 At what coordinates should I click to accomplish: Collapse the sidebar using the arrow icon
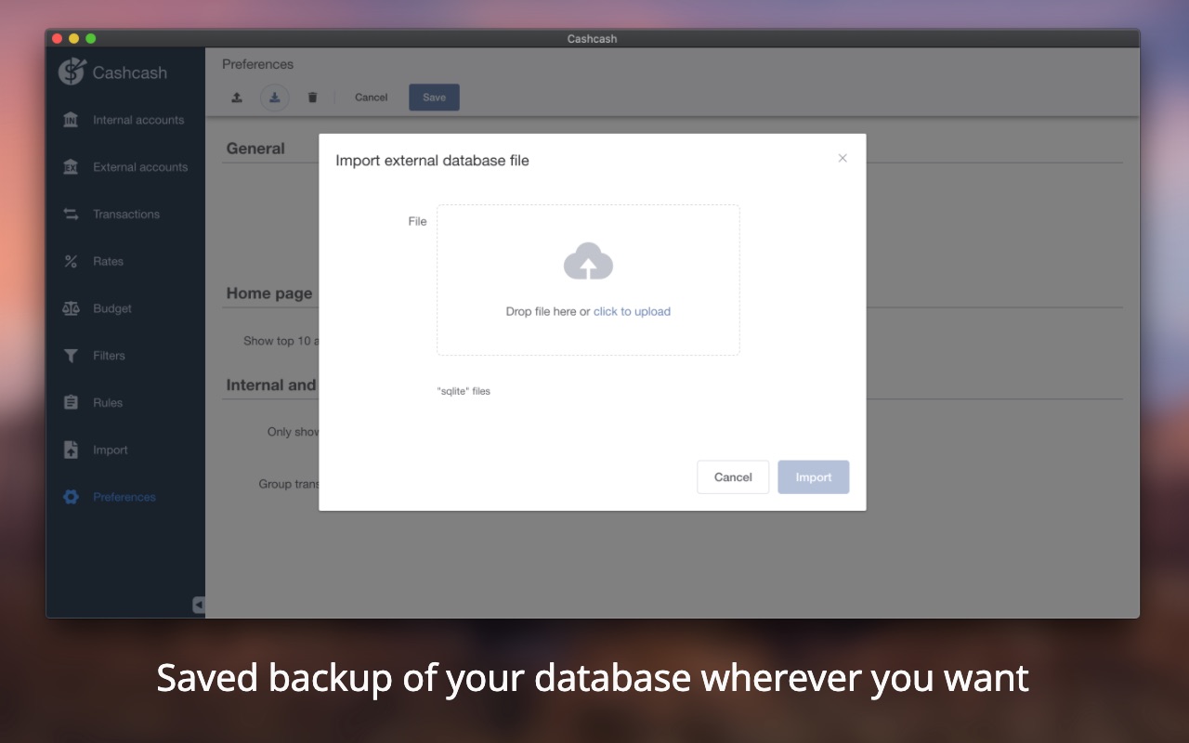coord(199,605)
